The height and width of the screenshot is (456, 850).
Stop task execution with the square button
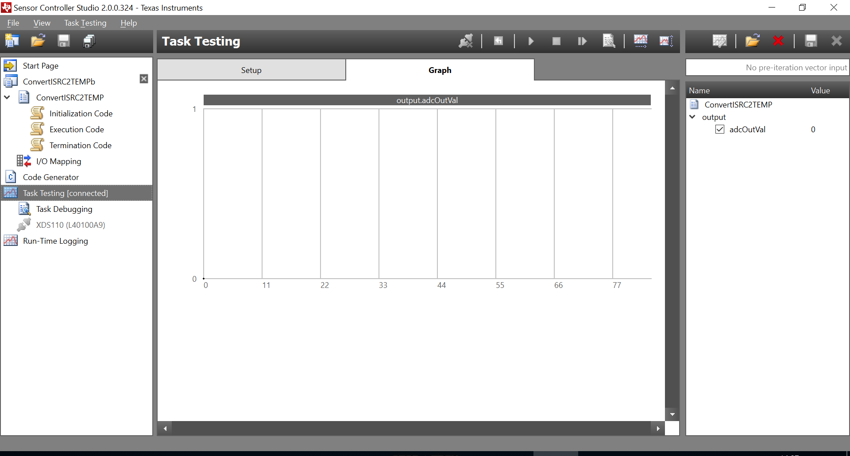[556, 41]
